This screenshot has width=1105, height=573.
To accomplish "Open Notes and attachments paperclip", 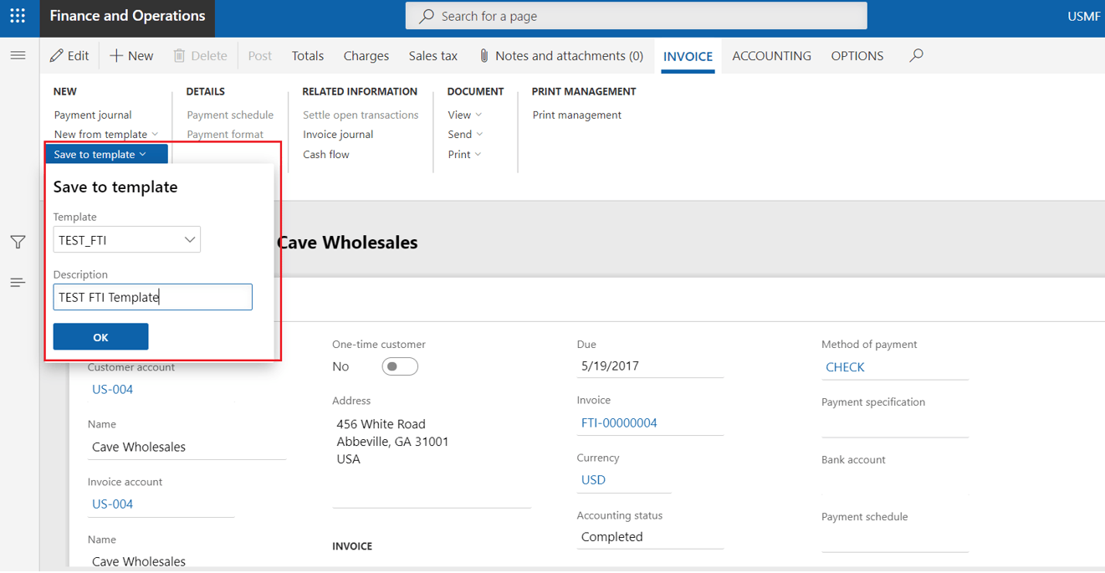I will point(560,56).
